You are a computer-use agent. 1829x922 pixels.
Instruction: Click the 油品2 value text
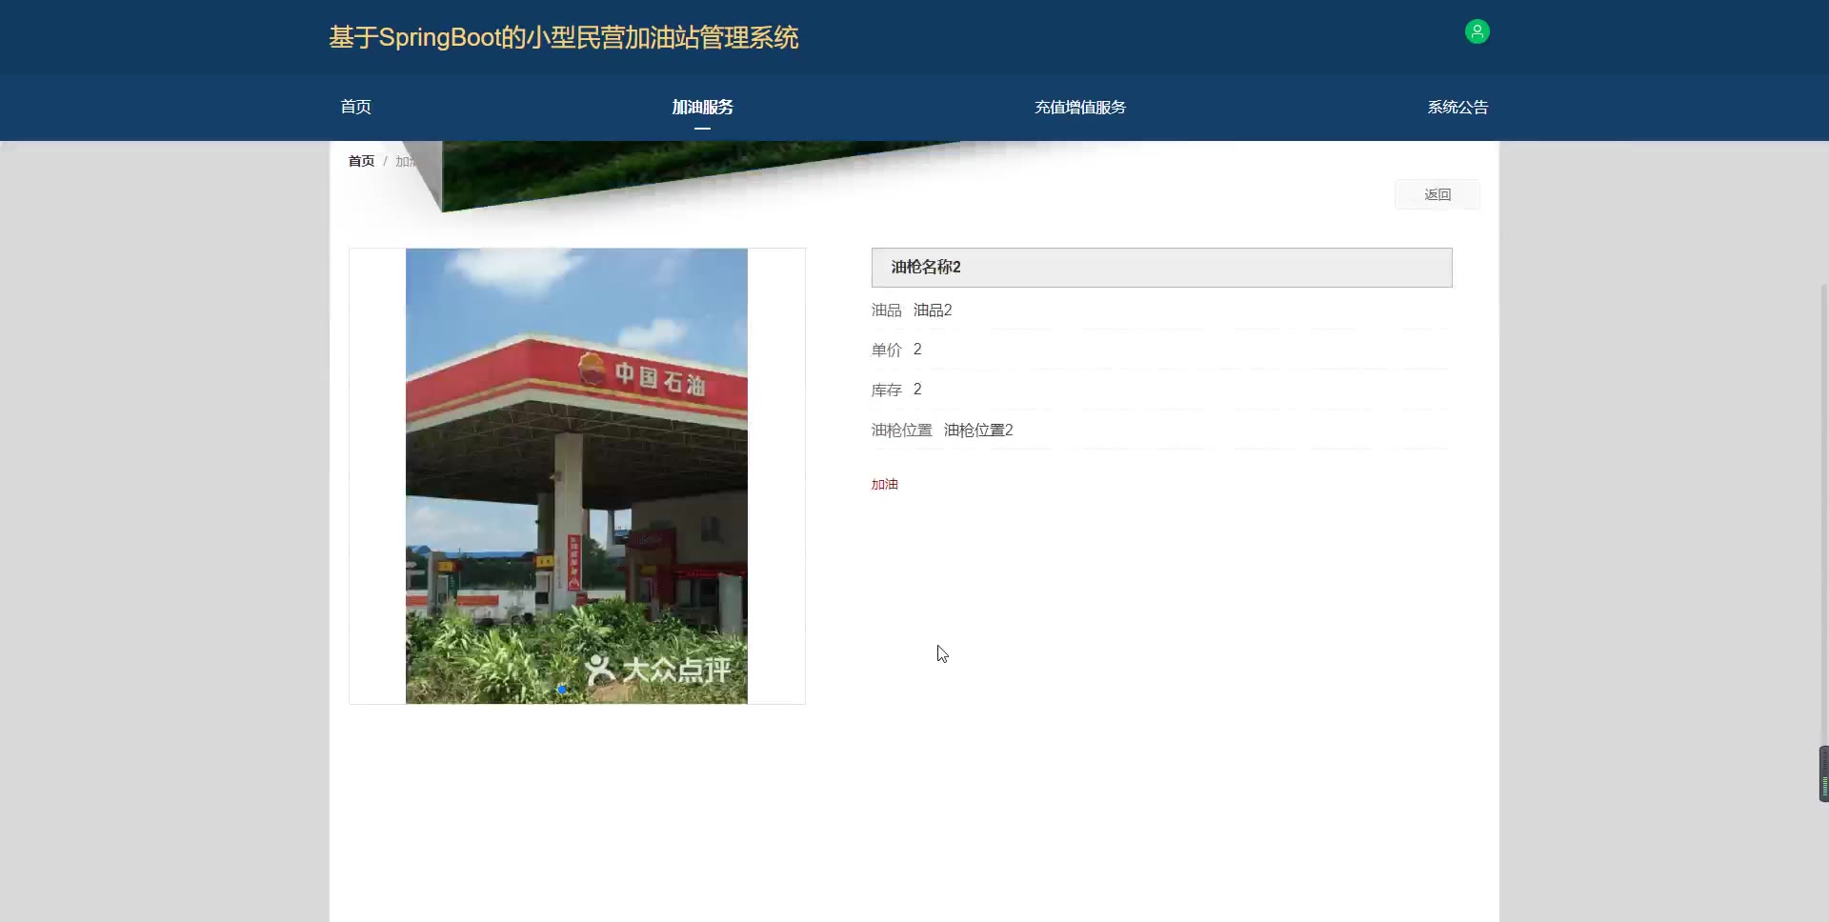(933, 310)
